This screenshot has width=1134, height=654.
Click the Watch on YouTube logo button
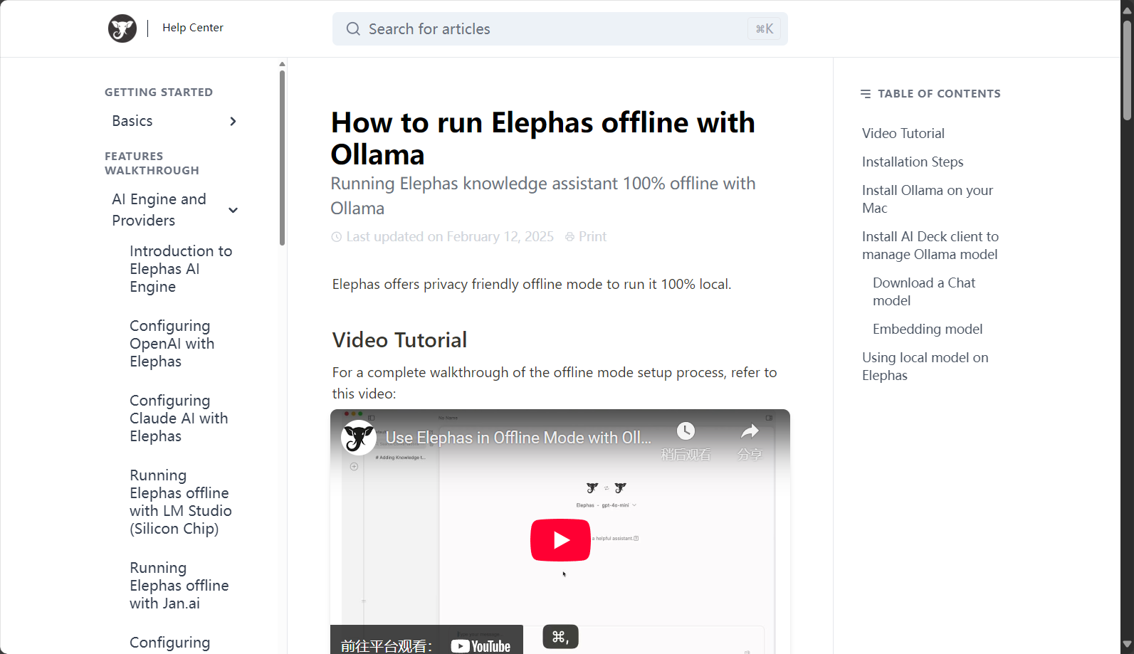pos(481,646)
